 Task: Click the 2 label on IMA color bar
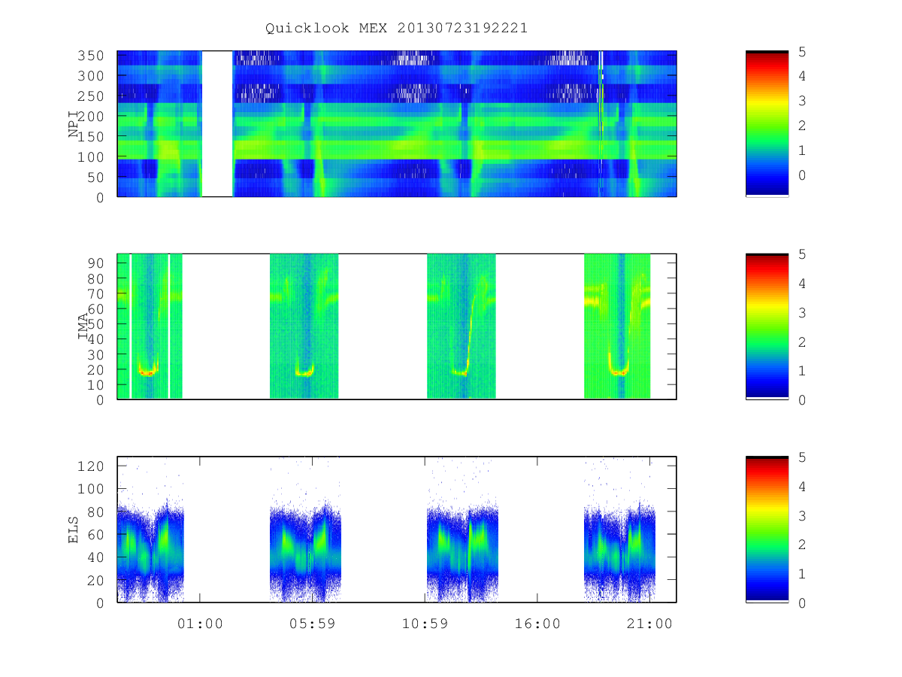coord(802,342)
